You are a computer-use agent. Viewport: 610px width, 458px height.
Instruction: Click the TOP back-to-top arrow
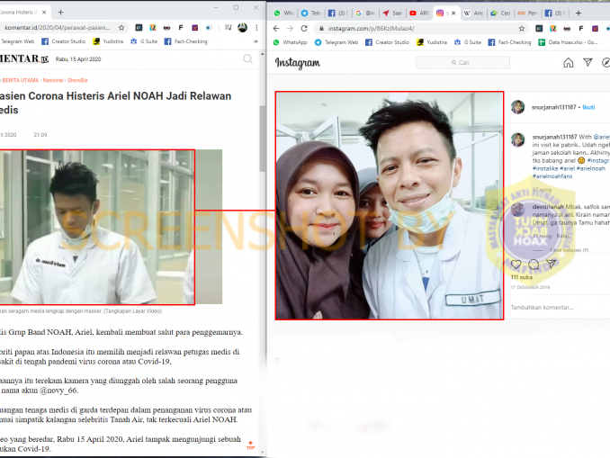pyautogui.click(x=250, y=445)
